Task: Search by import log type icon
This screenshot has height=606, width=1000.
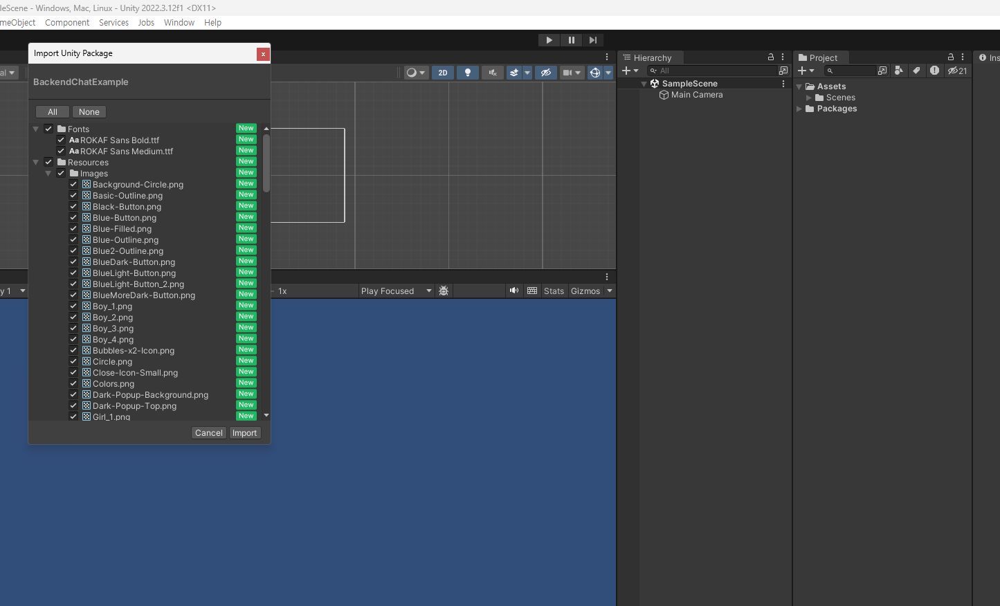Action: pyautogui.click(x=934, y=71)
